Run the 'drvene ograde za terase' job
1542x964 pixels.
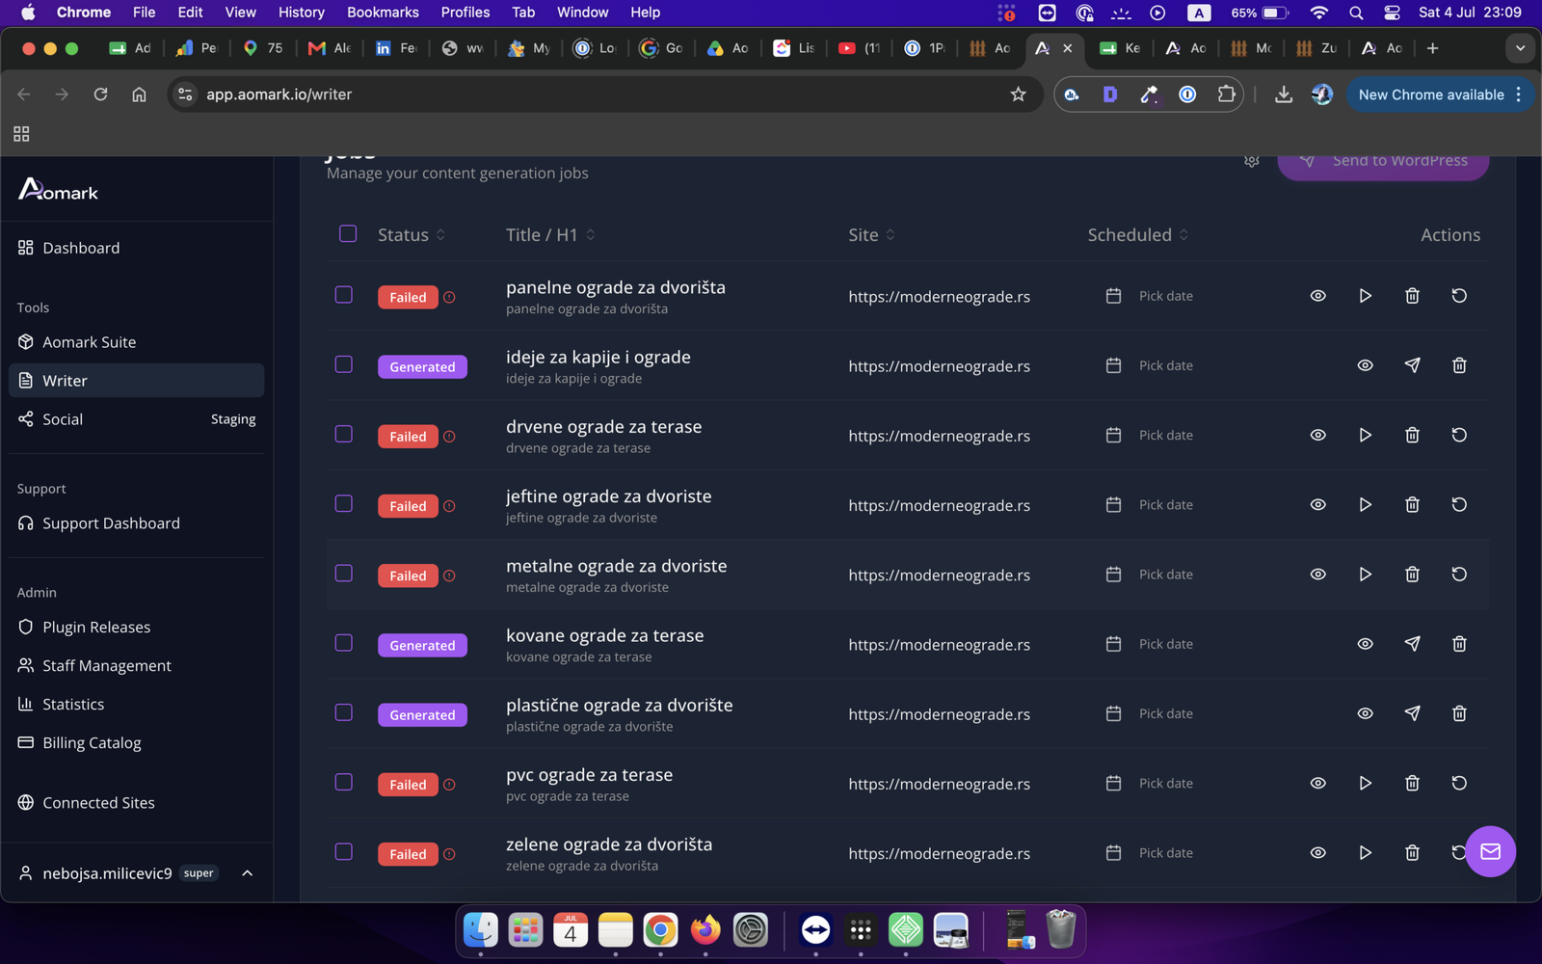[x=1365, y=435]
